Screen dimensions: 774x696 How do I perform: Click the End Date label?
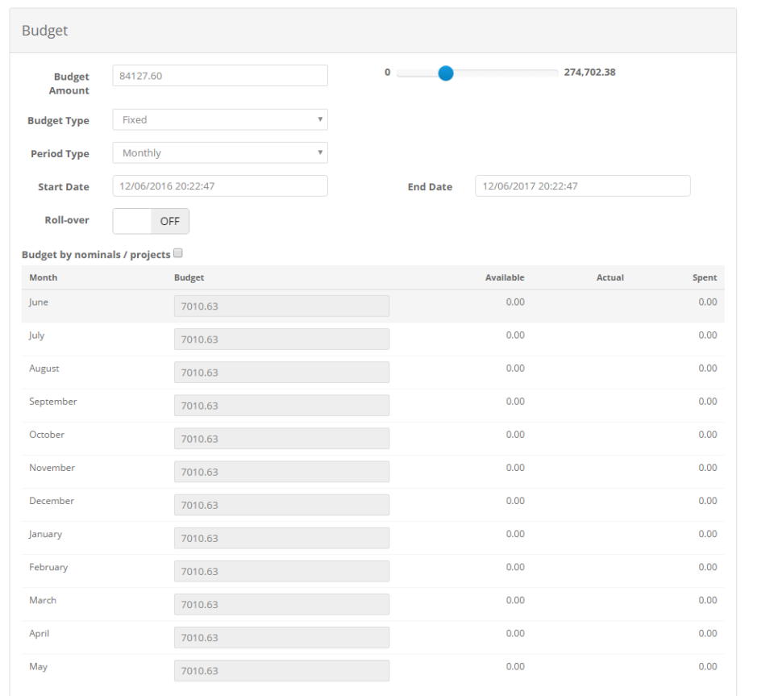point(430,186)
